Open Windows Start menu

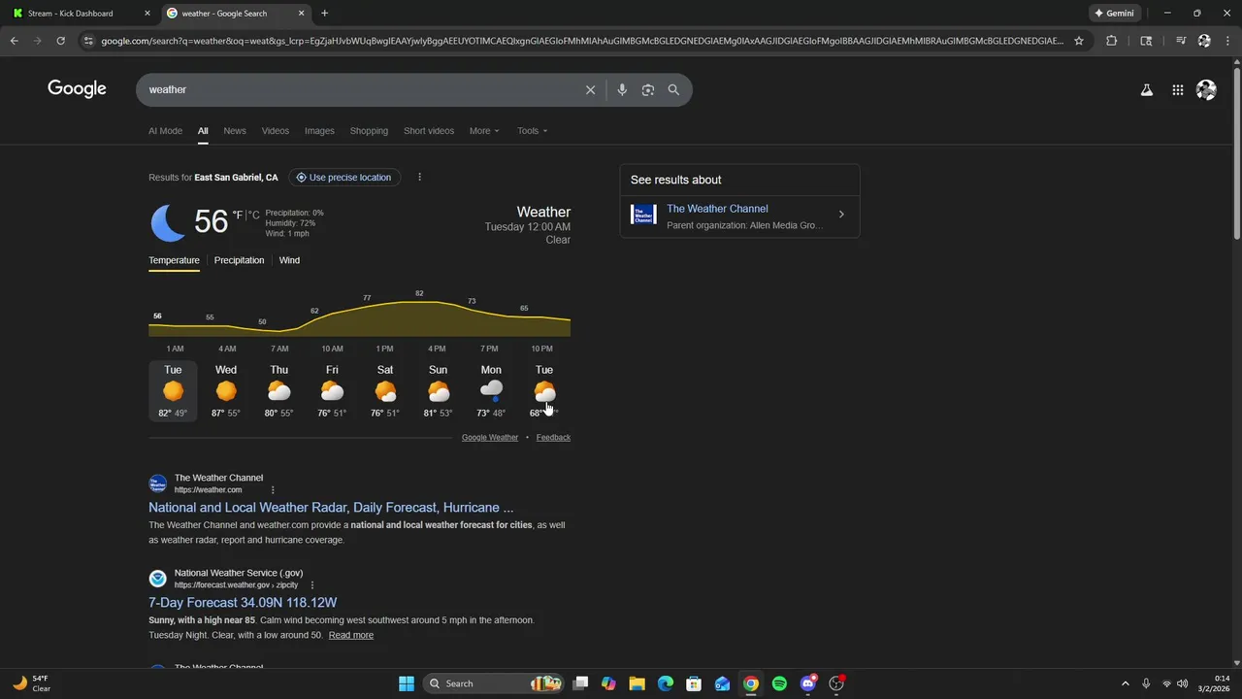[x=407, y=683]
